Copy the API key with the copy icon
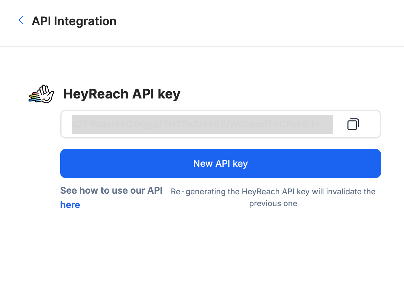The image size is (404, 302). click(x=353, y=124)
